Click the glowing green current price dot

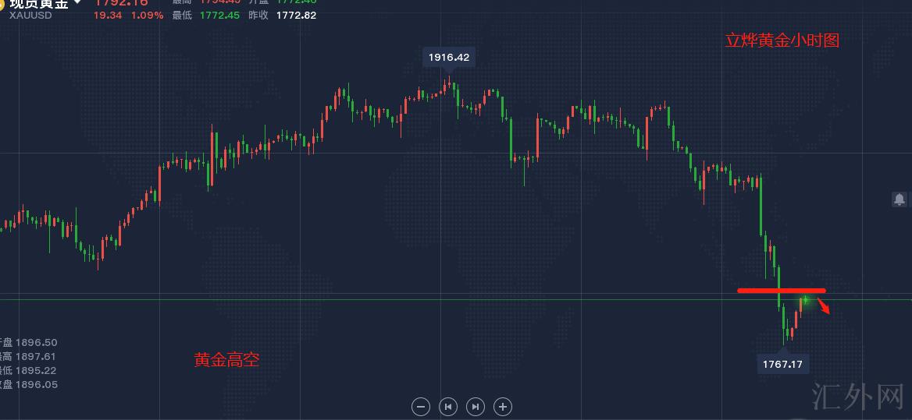[x=805, y=299]
